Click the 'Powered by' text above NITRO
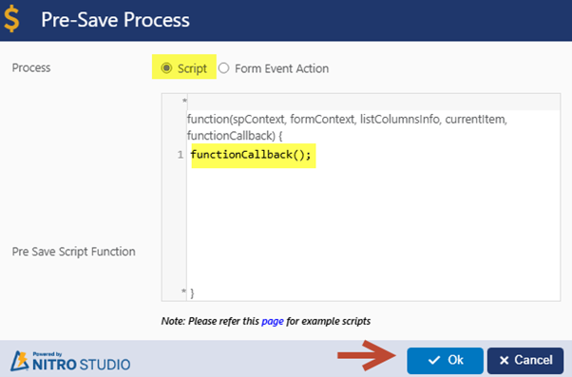 tap(48, 354)
